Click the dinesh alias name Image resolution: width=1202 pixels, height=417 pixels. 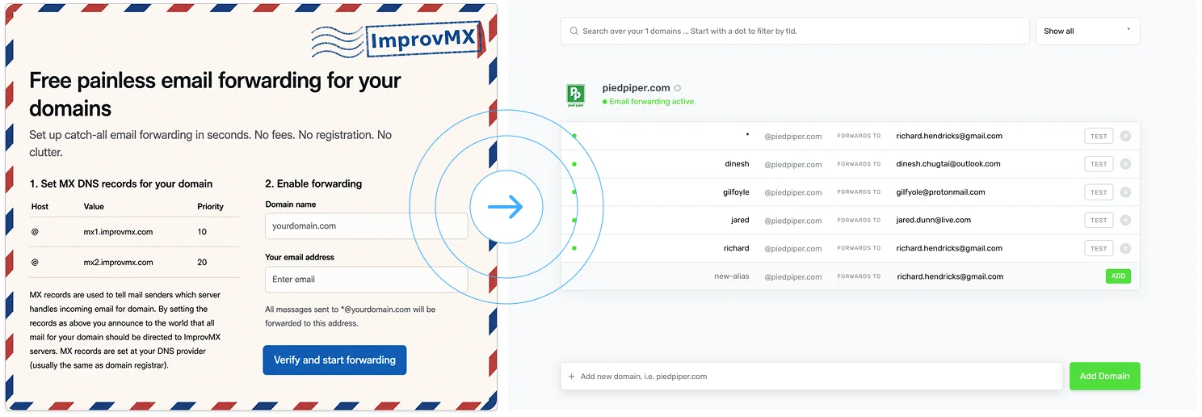[737, 164]
